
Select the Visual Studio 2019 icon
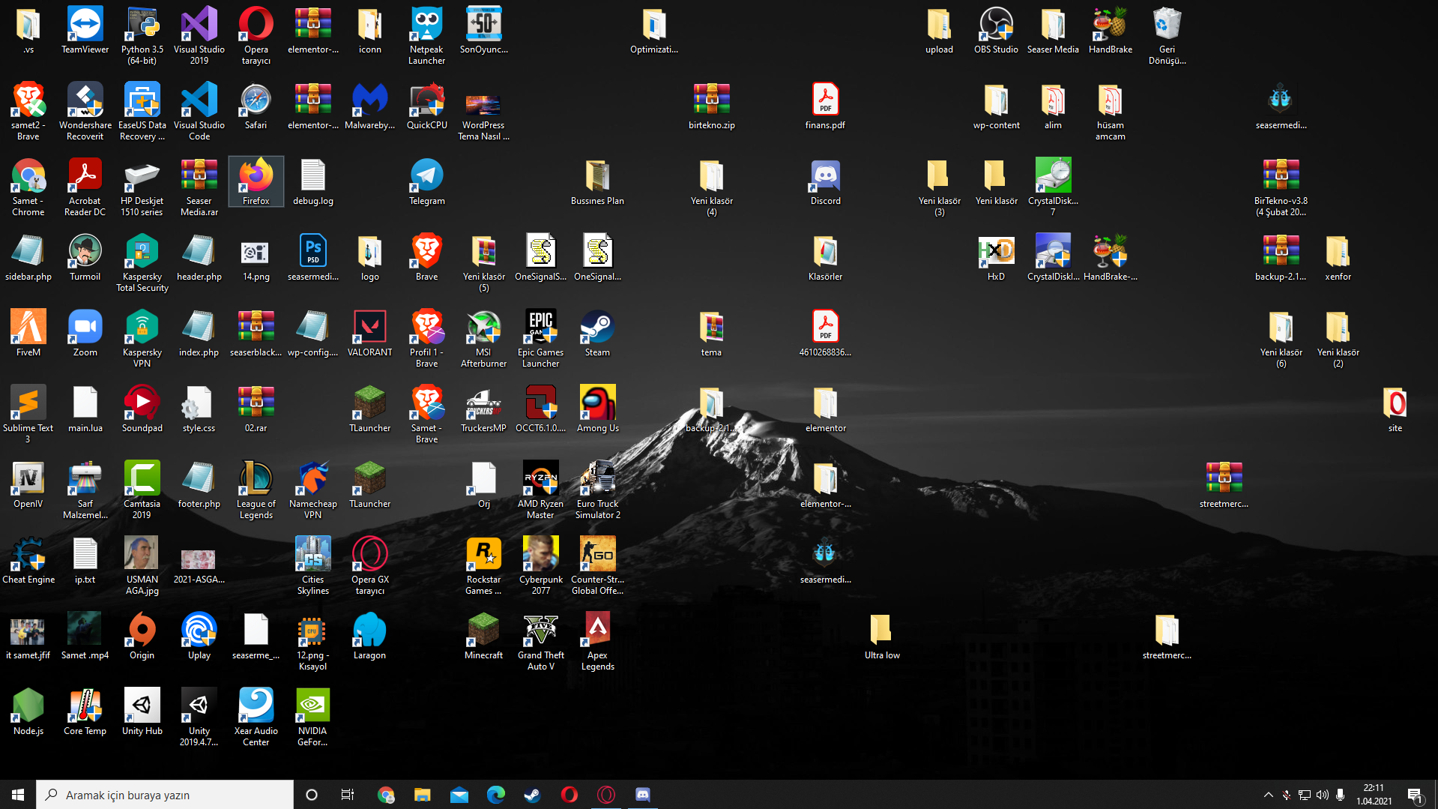coord(199,36)
